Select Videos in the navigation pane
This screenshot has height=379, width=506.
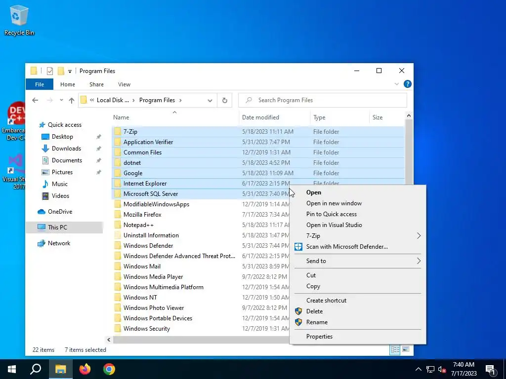tap(60, 196)
